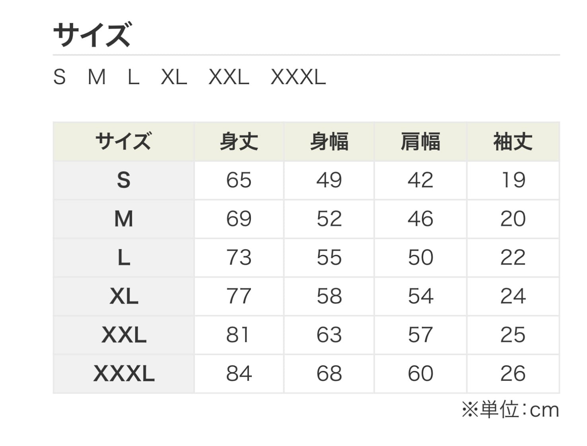Choose size XXXL in the size list

coord(298,77)
